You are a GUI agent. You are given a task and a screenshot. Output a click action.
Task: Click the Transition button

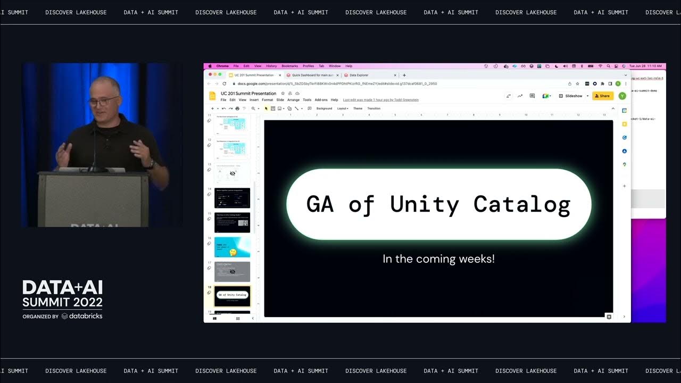(x=373, y=109)
